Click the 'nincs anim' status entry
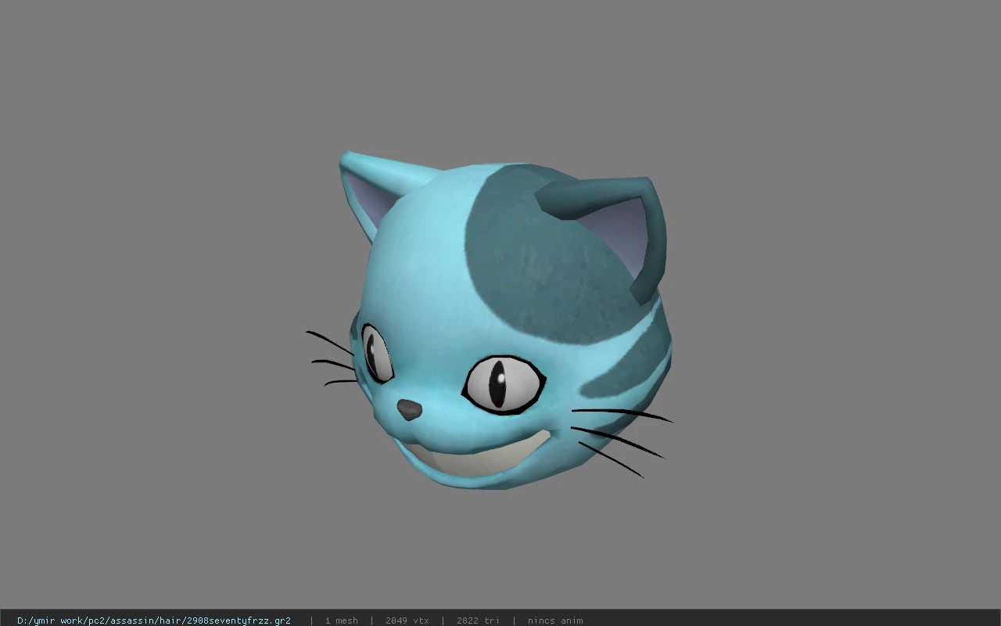1001x626 pixels. [x=555, y=621]
